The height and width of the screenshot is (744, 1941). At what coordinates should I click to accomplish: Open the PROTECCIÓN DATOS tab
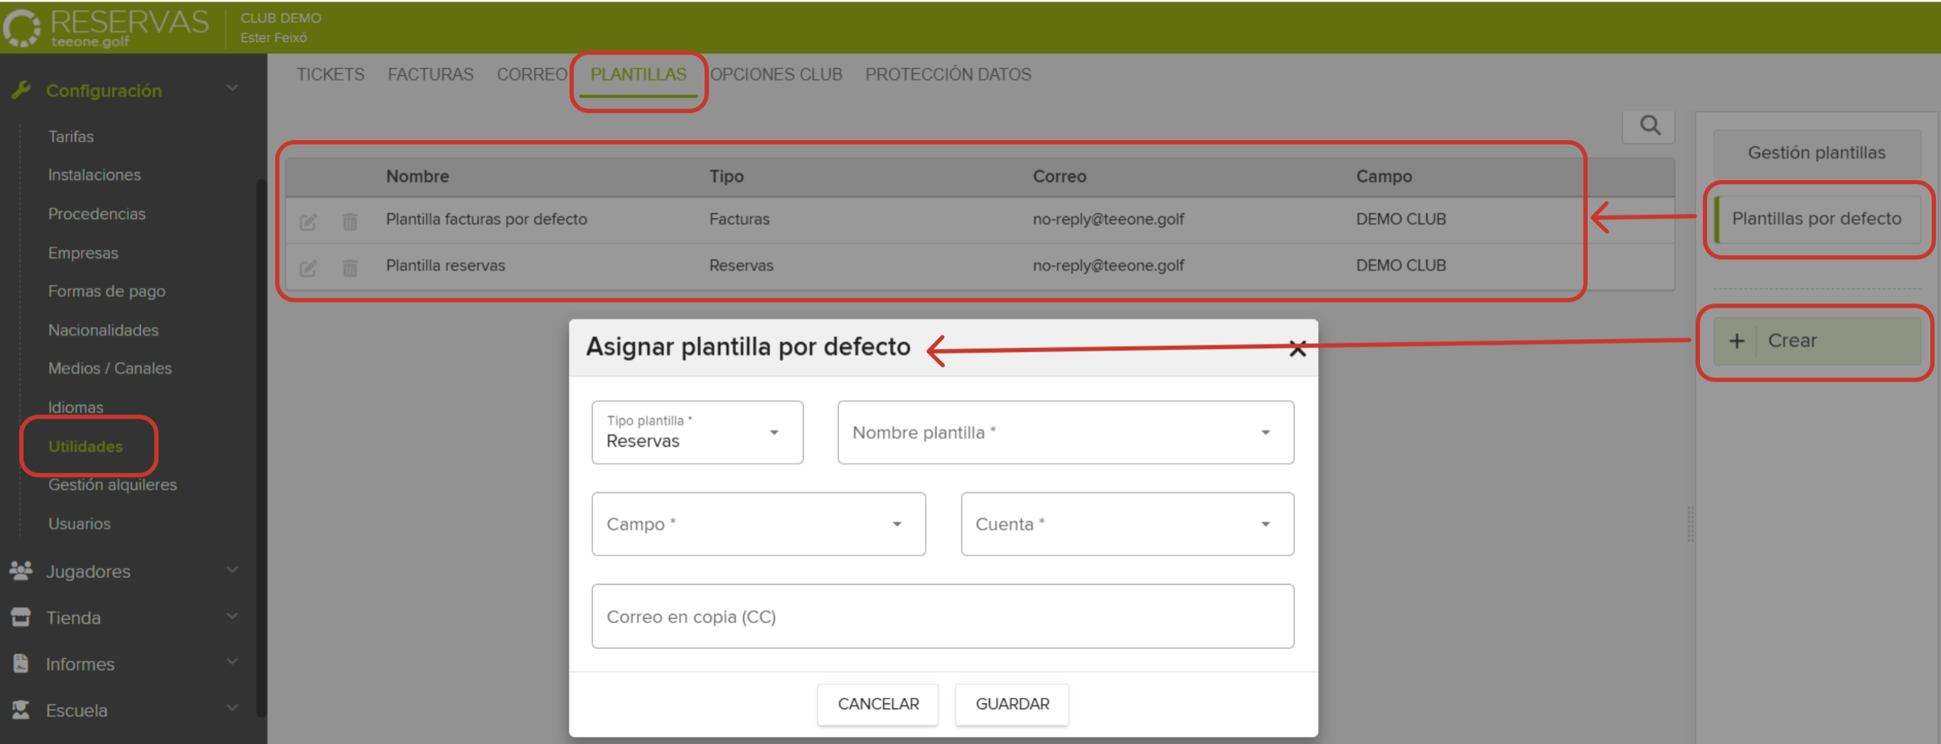(948, 74)
